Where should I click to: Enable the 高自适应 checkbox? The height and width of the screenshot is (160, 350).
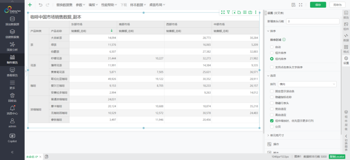(x=272, y=115)
